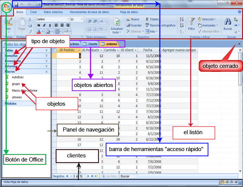Click the round Office button
Screen dimensions: 243x187
coord(6,8)
